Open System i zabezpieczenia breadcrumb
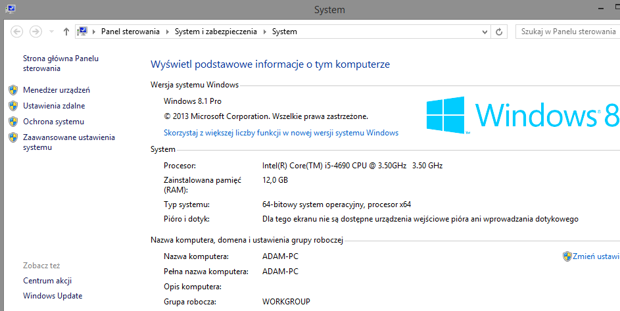Screen dimensions: 620x311 coord(216,32)
